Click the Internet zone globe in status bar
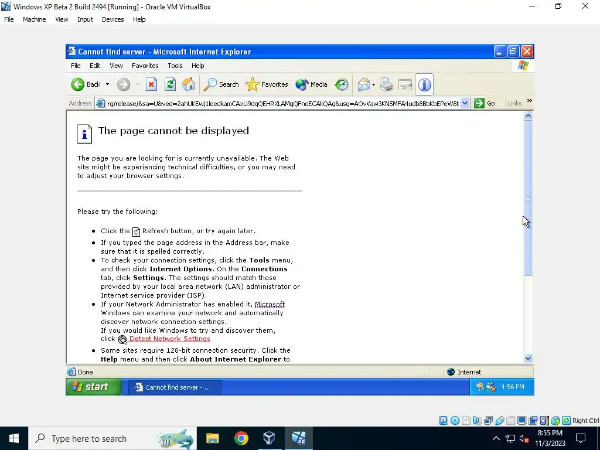600x450 pixels. click(451, 372)
